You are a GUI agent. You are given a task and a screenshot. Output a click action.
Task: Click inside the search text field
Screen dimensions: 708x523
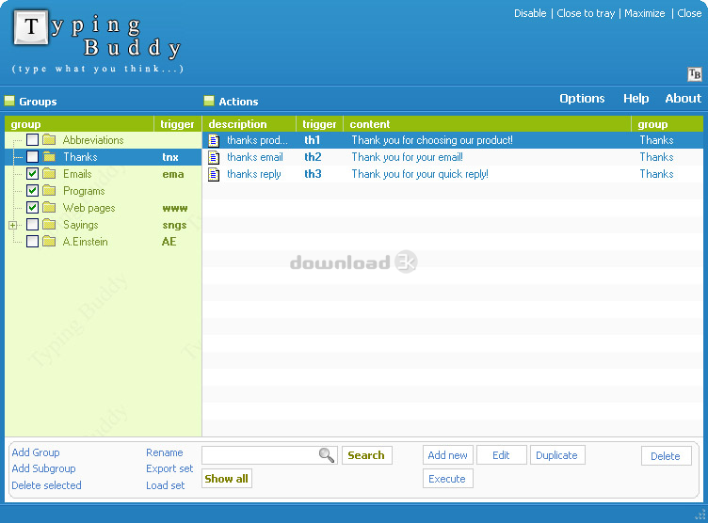click(x=259, y=455)
